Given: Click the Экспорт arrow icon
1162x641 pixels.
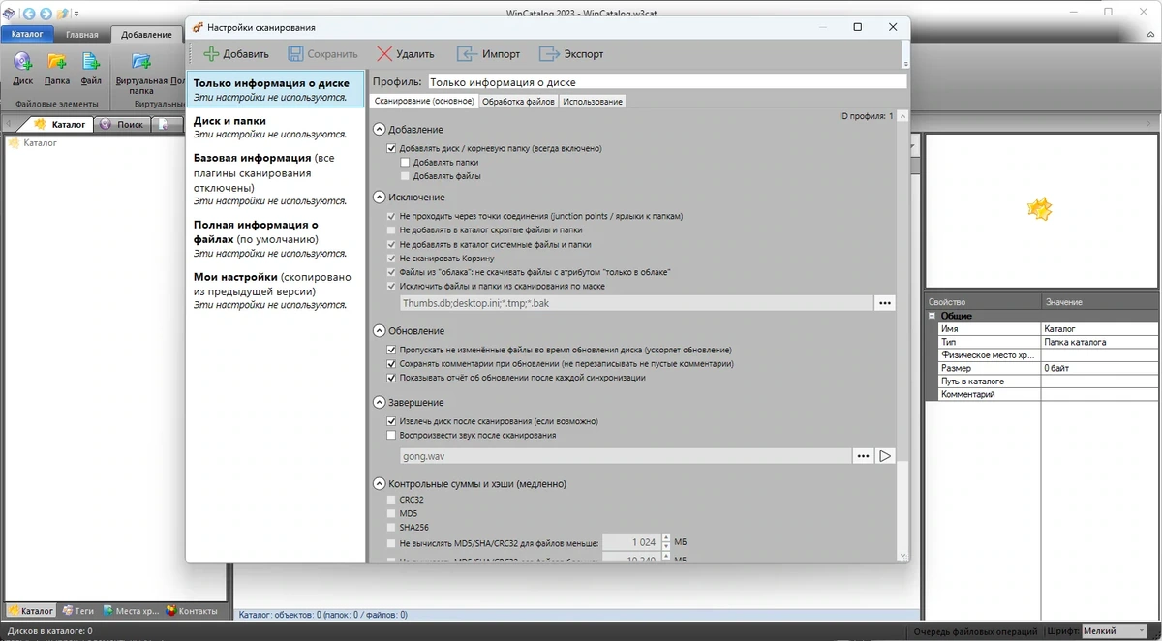Looking at the screenshot, I should (550, 54).
